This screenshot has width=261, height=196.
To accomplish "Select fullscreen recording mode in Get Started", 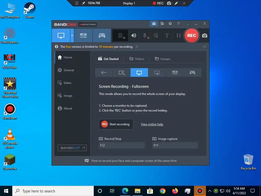I will pos(139,72).
